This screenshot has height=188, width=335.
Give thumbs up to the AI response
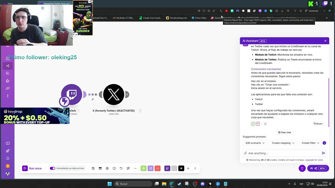click(x=253, y=124)
